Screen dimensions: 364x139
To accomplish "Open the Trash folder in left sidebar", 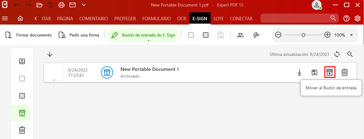I will click(x=22, y=130).
